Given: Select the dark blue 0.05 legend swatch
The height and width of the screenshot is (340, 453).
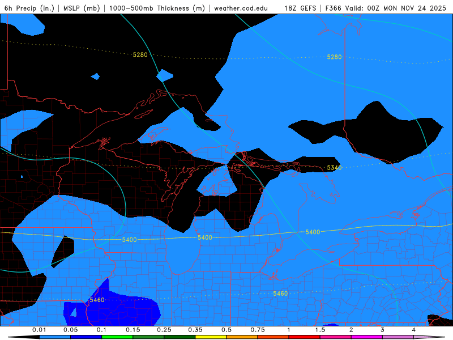Looking at the screenshot, I should point(86,337).
